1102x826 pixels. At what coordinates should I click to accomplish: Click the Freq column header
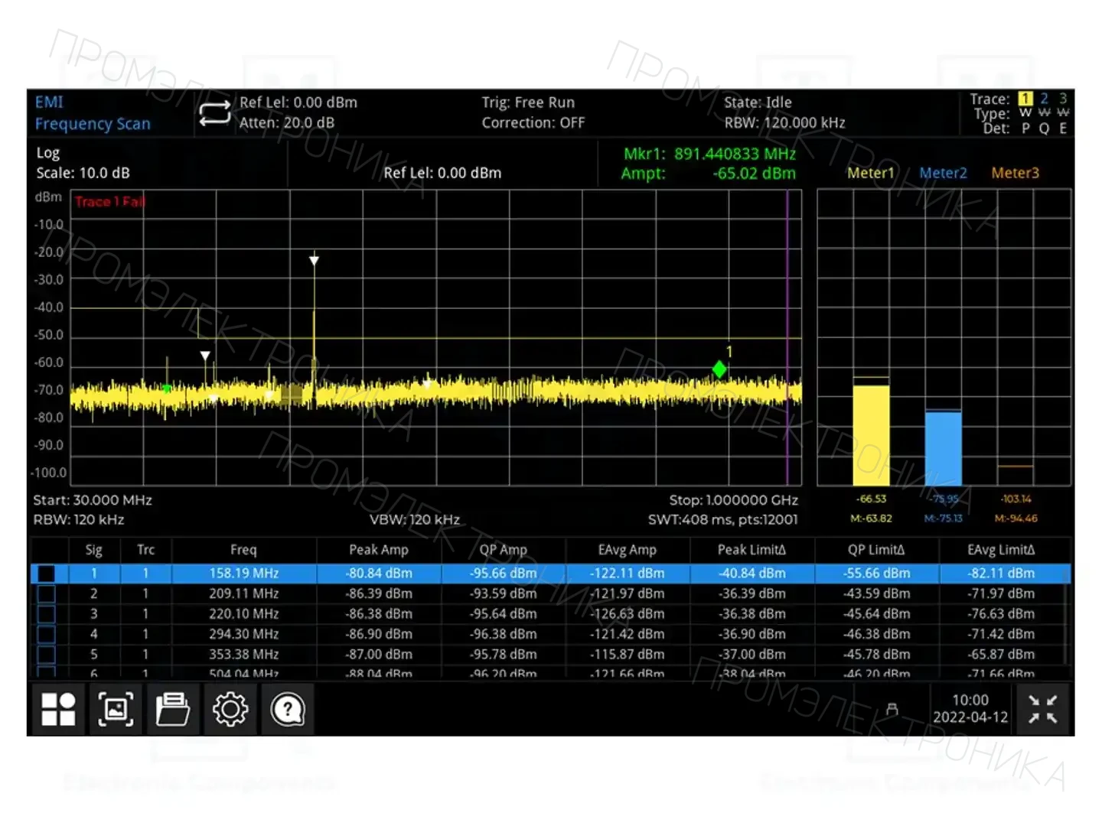[243, 550]
